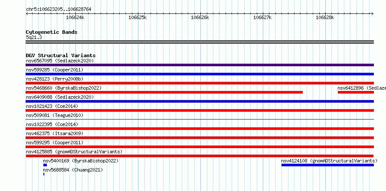Image resolution: width=386 pixels, height=191 pixels.
Task: Select the dark purple nsv6567095 variant bar
Action: (x=200, y=65)
